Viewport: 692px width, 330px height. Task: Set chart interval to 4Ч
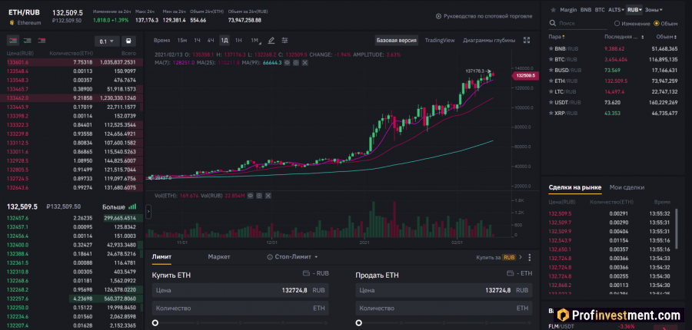click(x=211, y=41)
